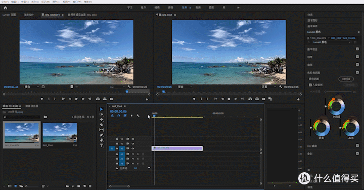
Task: Click Export Frame camera in Source monitor
Action: 111,99
